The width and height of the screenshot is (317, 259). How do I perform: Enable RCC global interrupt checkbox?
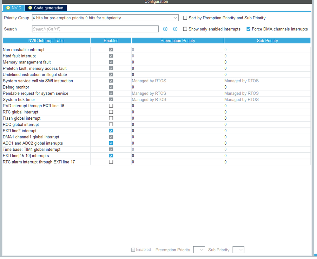click(x=111, y=124)
